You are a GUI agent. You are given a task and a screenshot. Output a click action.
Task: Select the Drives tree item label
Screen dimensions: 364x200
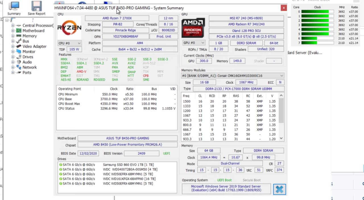[28, 57]
